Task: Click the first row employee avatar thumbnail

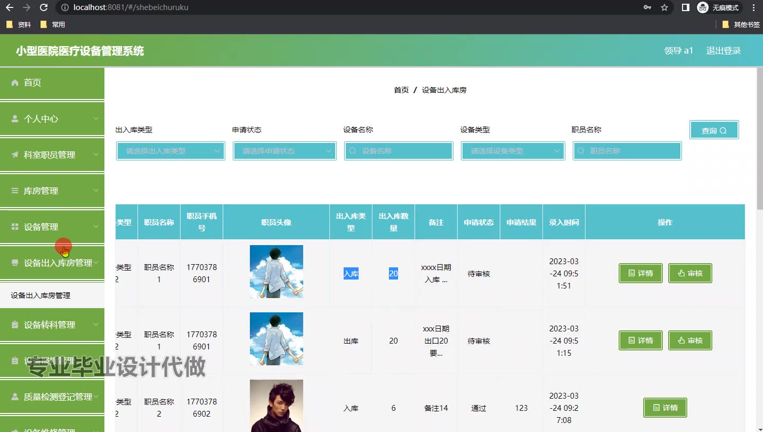Action: (276, 272)
